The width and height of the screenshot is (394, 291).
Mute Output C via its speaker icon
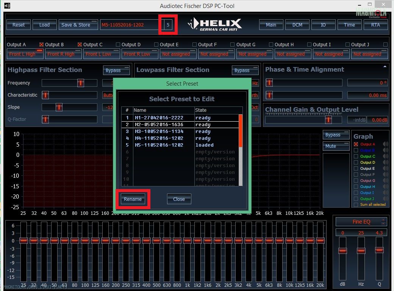click(385, 156)
